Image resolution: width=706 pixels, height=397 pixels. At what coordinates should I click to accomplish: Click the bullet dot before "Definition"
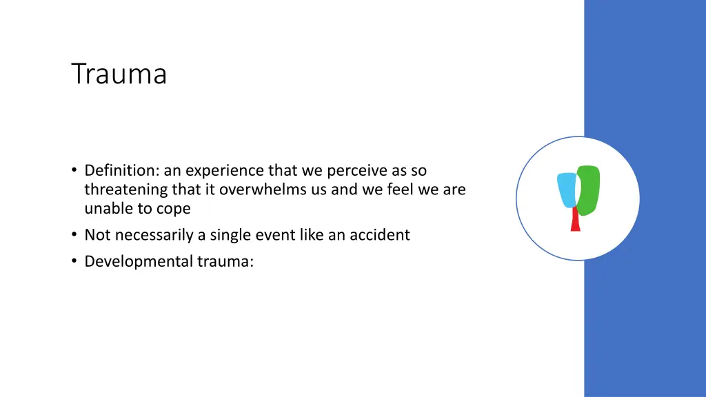[x=74, y=170]
